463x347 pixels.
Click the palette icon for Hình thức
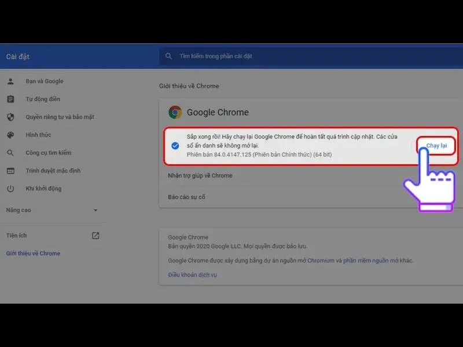pyautogui.click(x=10, y=135)
